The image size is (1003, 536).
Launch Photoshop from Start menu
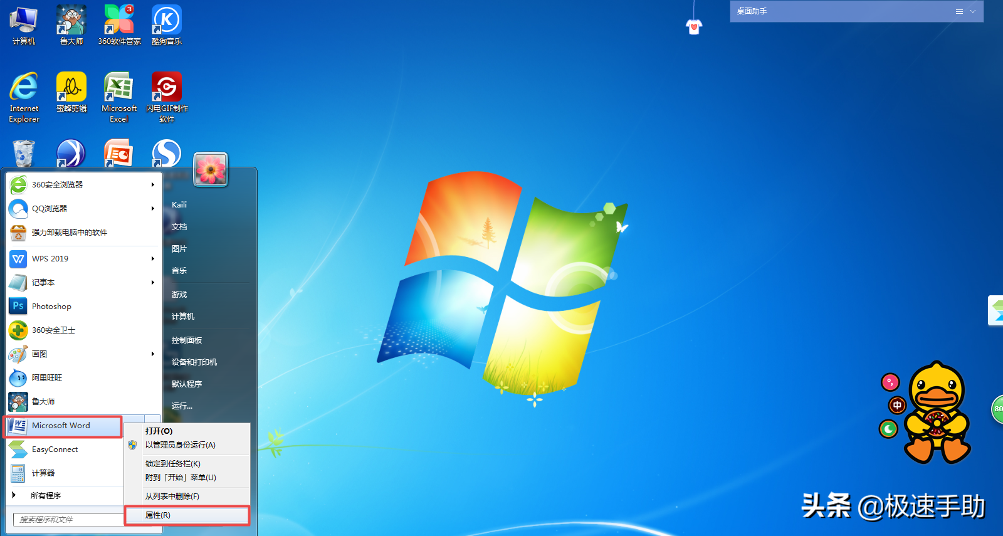tap(83, 307)
